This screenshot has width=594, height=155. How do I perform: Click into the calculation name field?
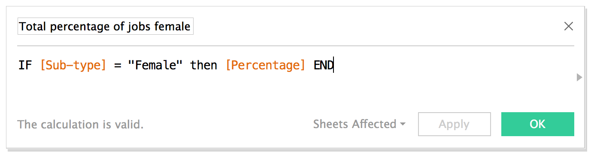coord(105,27)
